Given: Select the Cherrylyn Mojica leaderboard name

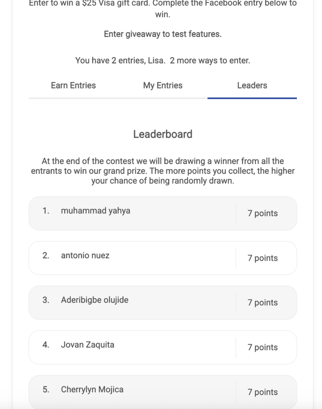Looking at the screenshot, I should point(92,389).
